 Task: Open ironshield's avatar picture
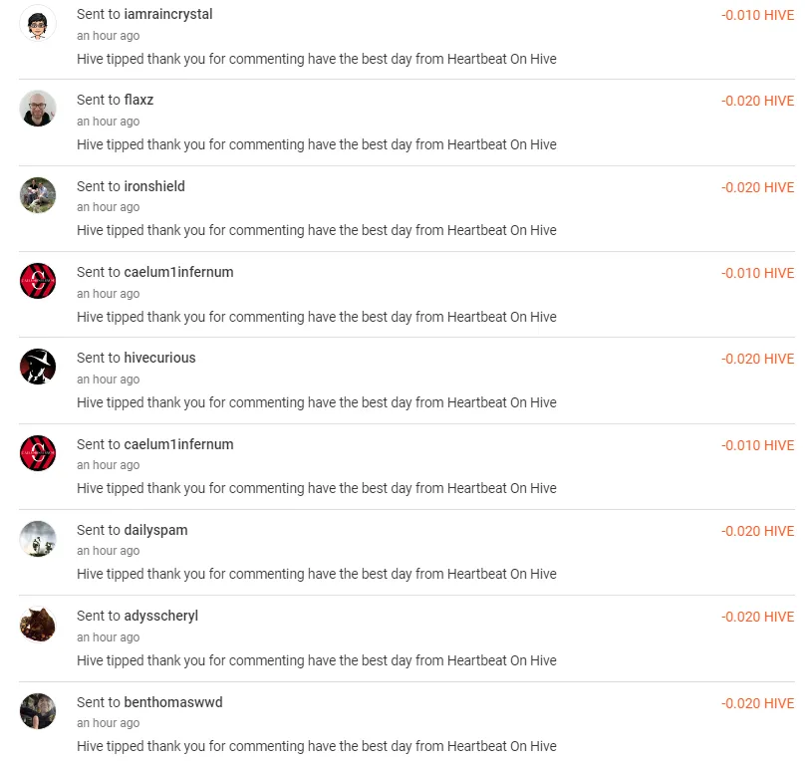coord(38,197)
